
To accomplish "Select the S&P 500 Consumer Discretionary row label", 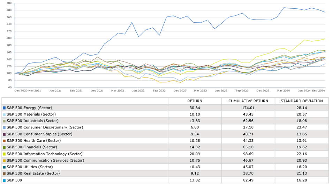I will pos(38,127).
